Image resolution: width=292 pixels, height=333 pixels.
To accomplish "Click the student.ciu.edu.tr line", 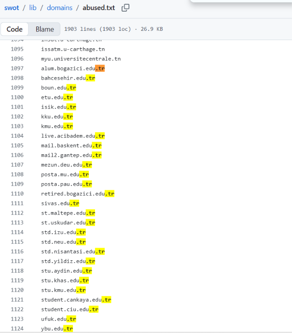I will pos(70,309).
